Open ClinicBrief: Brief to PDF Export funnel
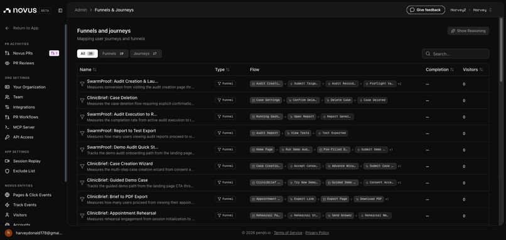The image size is (506, 240). (283, 199)
